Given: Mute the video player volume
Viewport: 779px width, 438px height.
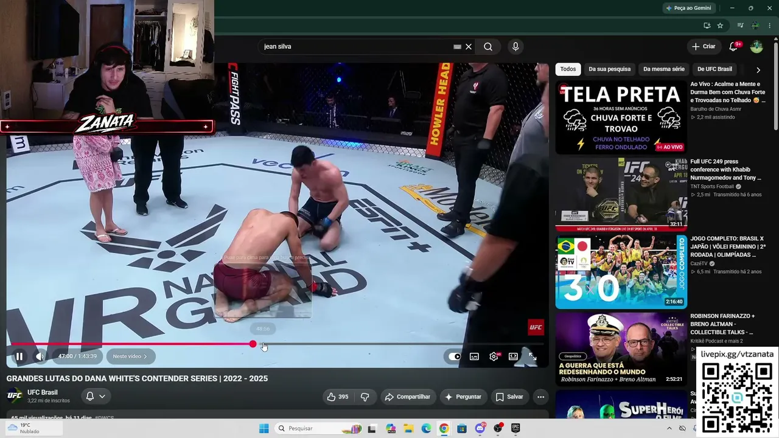Looking at the screenshot, I should coord(40,356).
